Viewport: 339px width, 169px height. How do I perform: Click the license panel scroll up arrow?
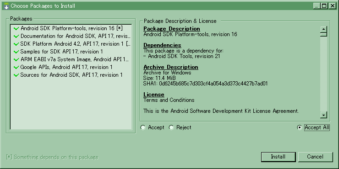[x=323, y=29]
